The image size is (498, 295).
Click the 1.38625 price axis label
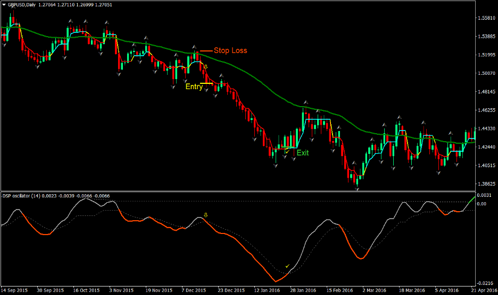click(487, 184)
